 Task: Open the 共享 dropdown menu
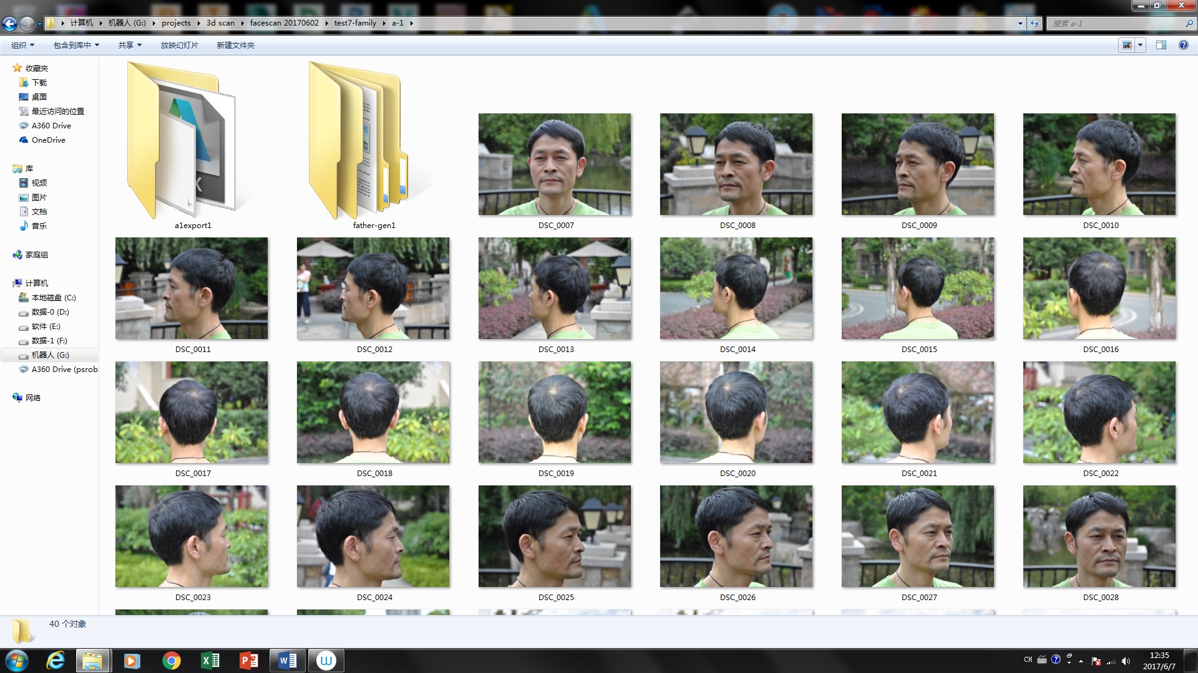pyautogui.click(x=130, y=45)
